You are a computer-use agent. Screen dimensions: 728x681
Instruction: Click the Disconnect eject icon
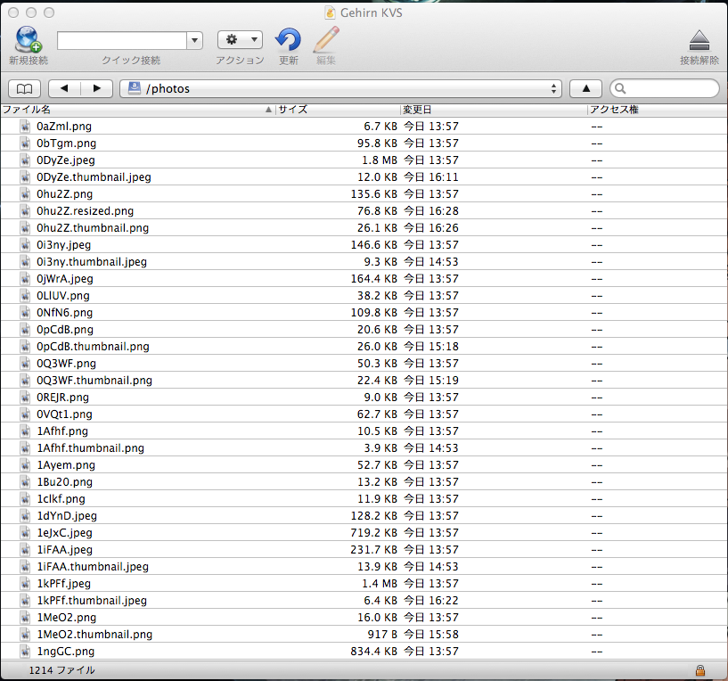coord(699,40)
